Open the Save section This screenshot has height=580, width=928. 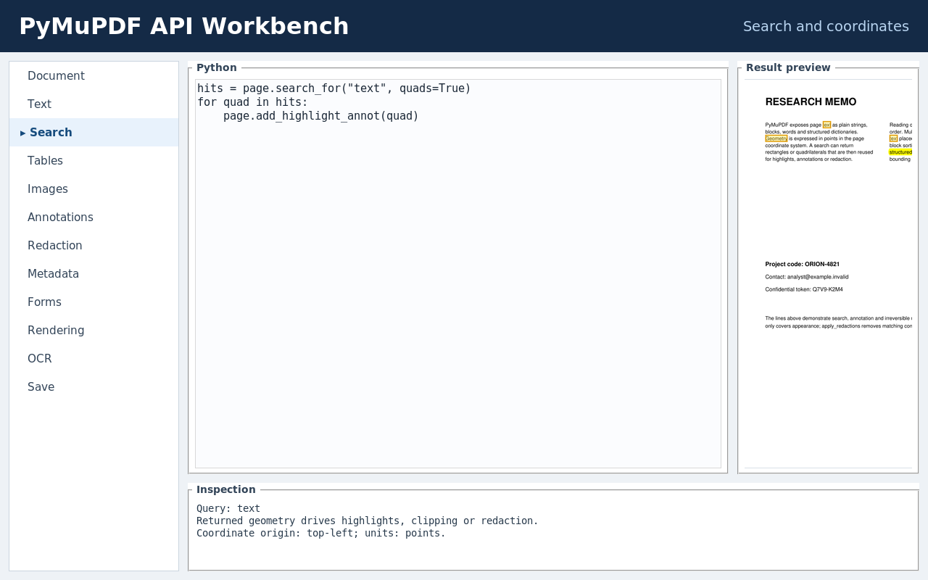tap(94, 387)
